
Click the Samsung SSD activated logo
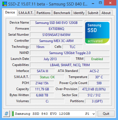pos(97,33)
